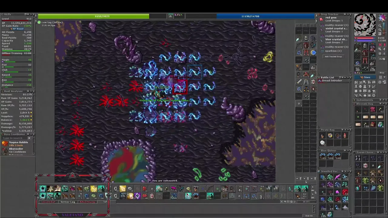
Task: Switch to NP chat tab
Action: tap(105, 202)
